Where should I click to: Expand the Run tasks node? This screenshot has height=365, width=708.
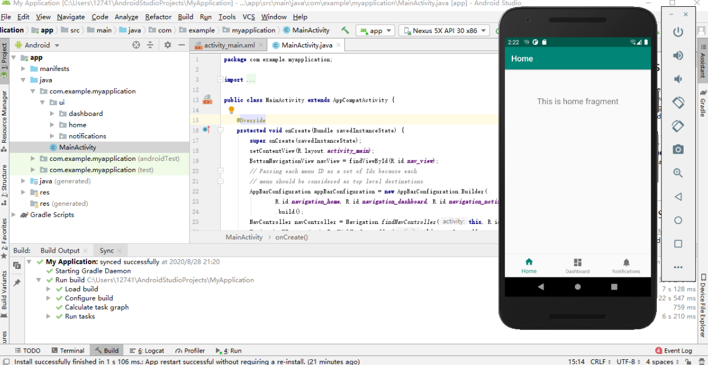click(49, 316)
